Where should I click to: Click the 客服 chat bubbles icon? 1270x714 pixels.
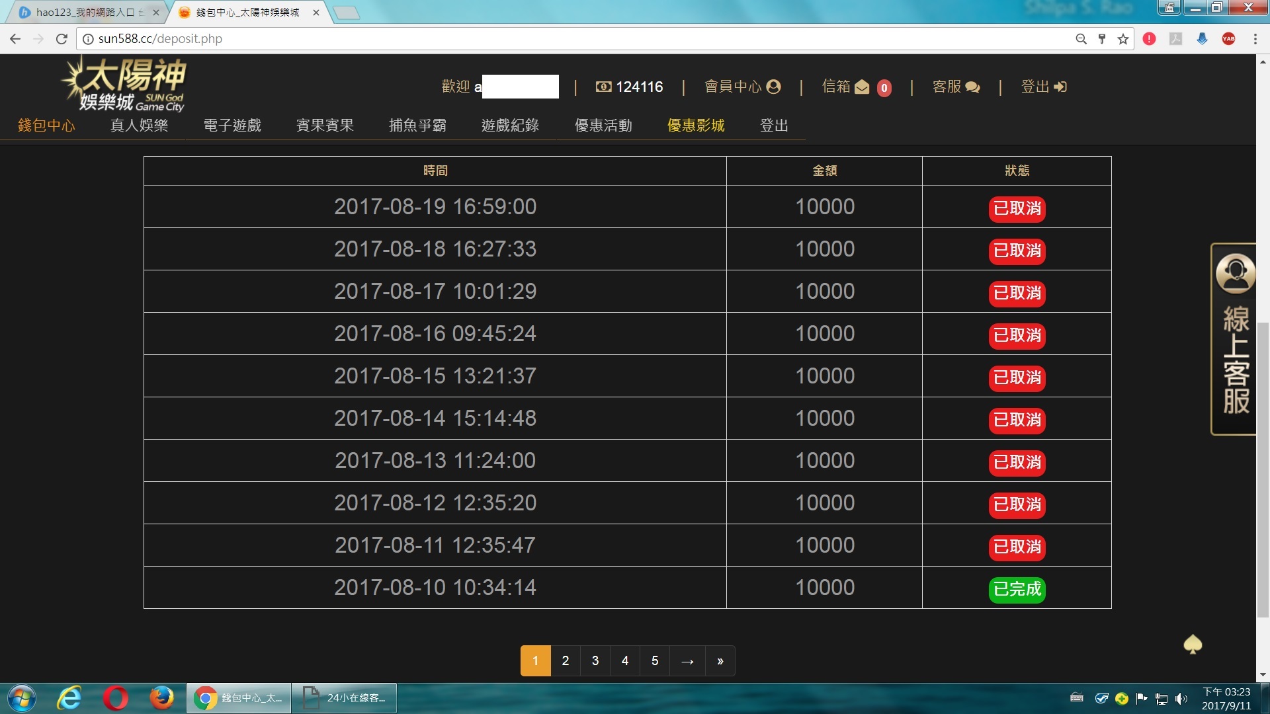[972, 87]
